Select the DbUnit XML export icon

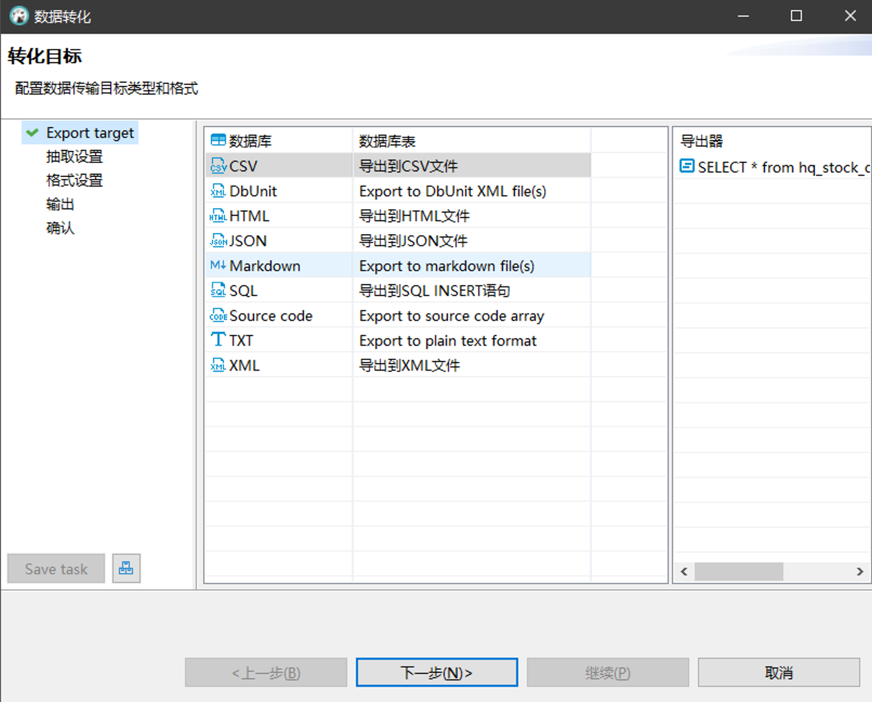[218, 191]
